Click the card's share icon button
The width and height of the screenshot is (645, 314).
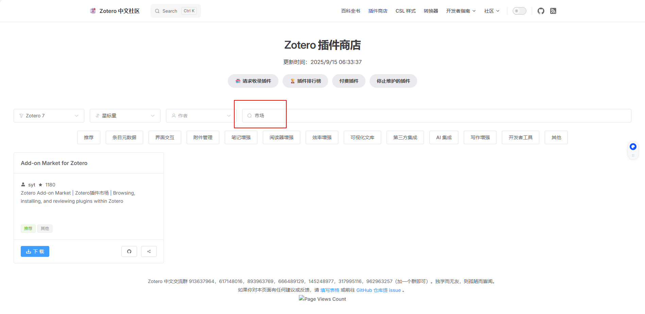[149, 251]
